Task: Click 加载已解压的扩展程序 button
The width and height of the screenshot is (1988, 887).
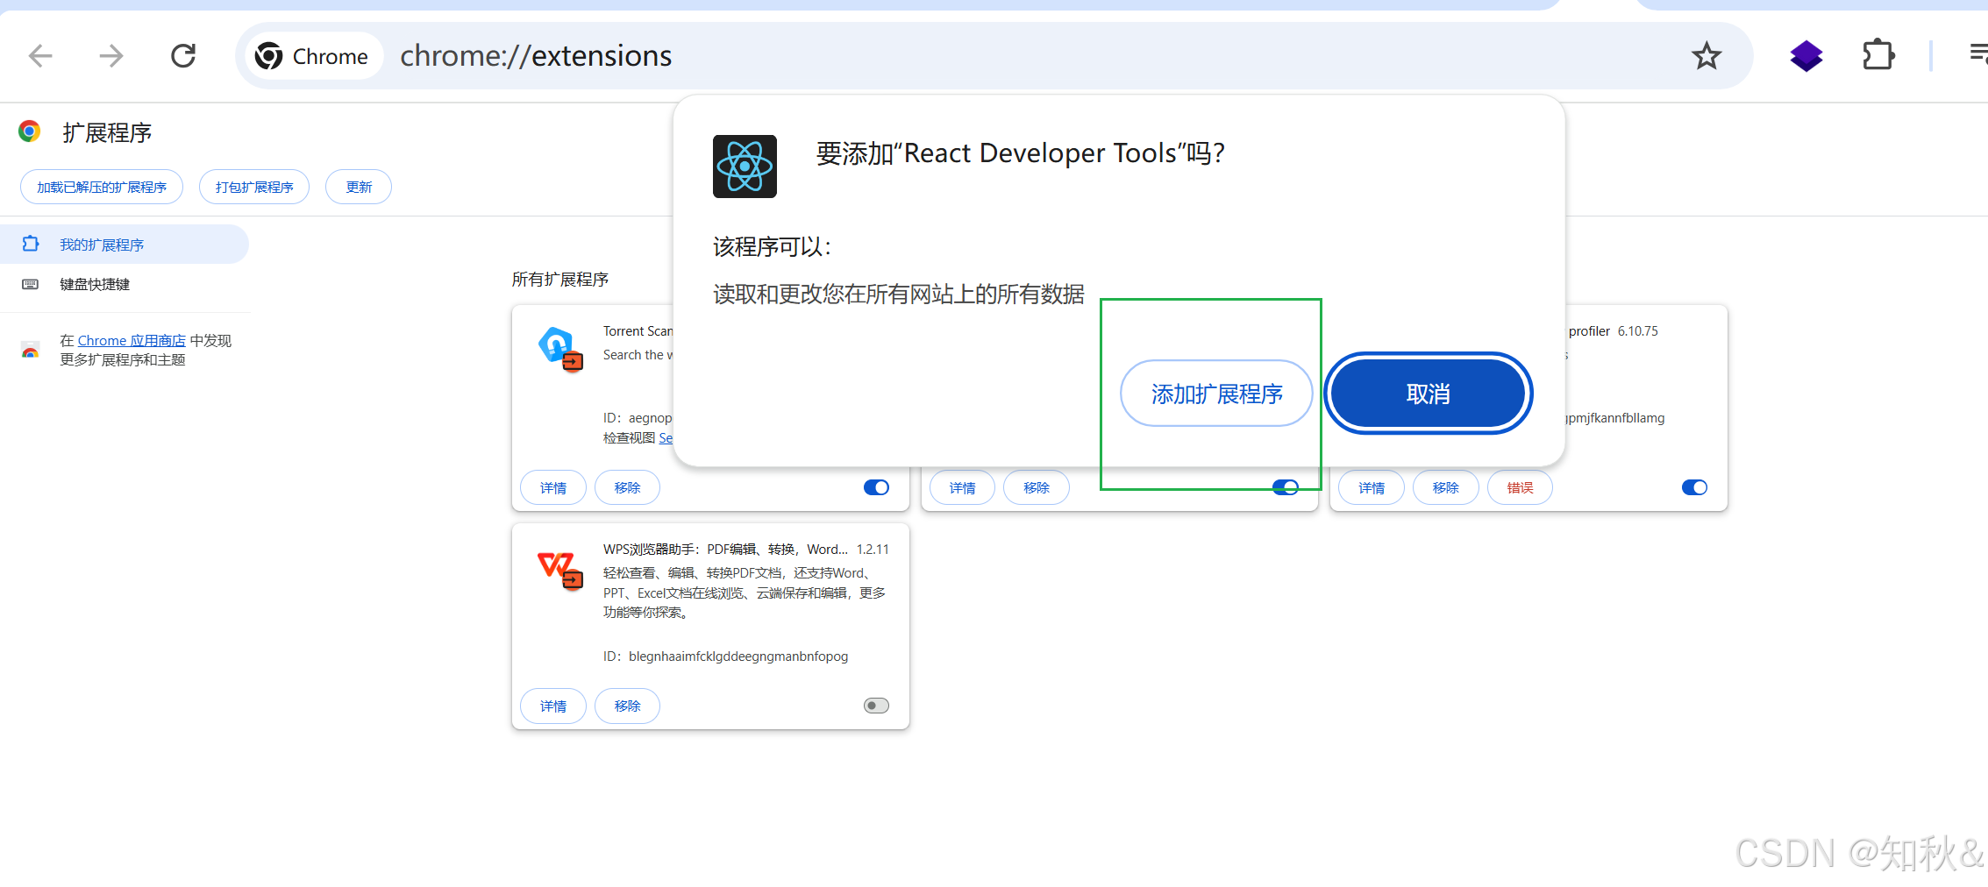Action: tap(102, 187)
